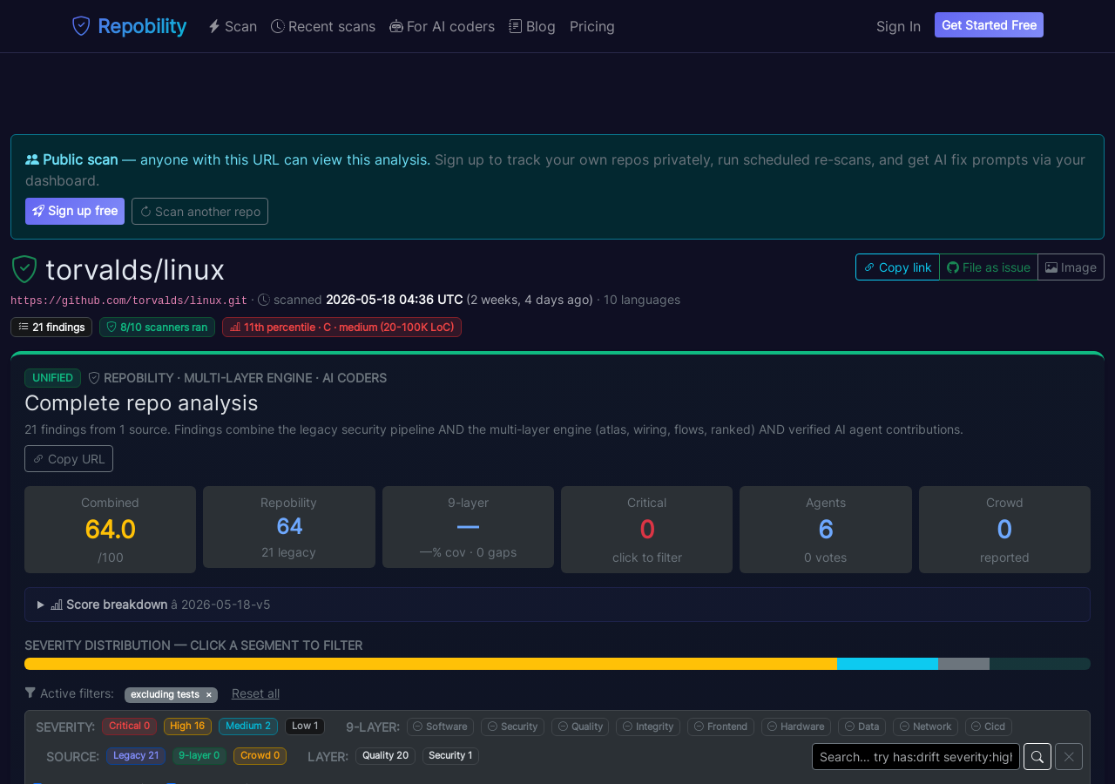
Task: Filter by the gray severity bar segment
Action: 963,664
